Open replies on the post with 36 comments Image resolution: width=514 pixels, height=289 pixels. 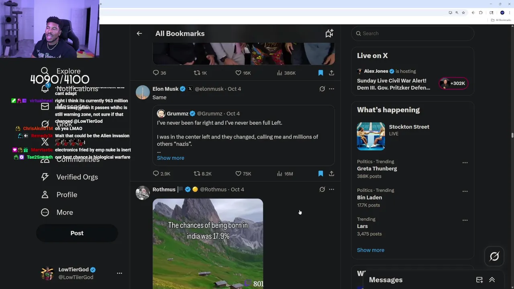(159, 73)
